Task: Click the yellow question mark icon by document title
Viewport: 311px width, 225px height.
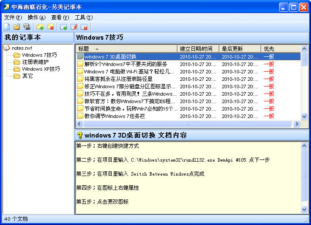Action: (x=80, y=135)
